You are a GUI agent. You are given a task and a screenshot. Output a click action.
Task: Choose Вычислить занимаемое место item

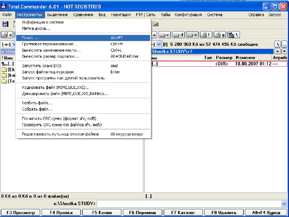pyautogui.click(x=83, y=50)
